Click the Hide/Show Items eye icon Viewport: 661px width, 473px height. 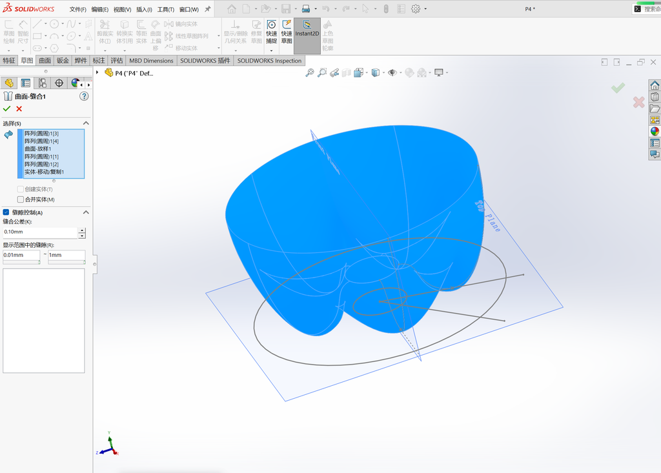click(392, 73)
